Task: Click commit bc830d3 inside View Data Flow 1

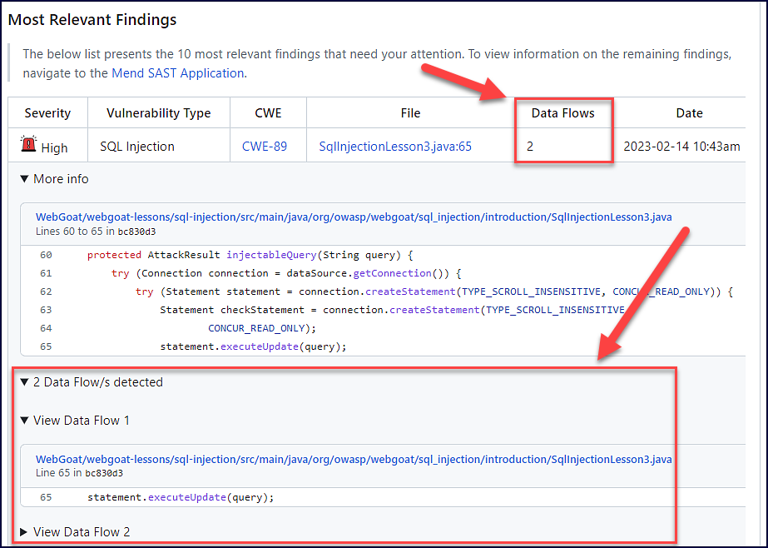Action: [104, 473]
